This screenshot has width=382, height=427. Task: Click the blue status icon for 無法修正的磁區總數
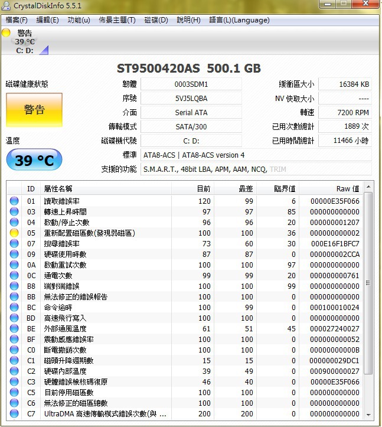(14, 403)
